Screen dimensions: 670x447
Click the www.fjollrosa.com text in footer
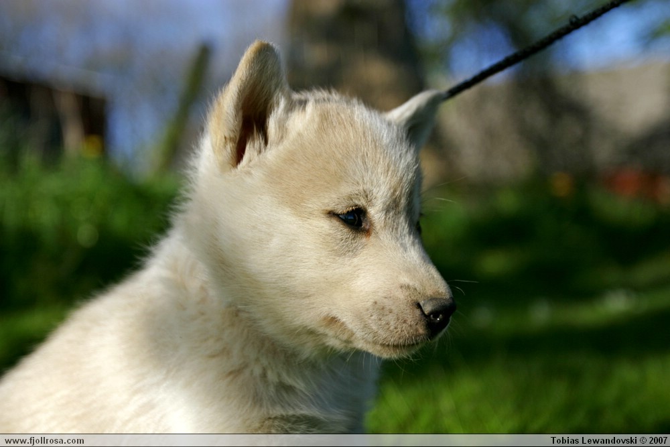click(44, 440)
